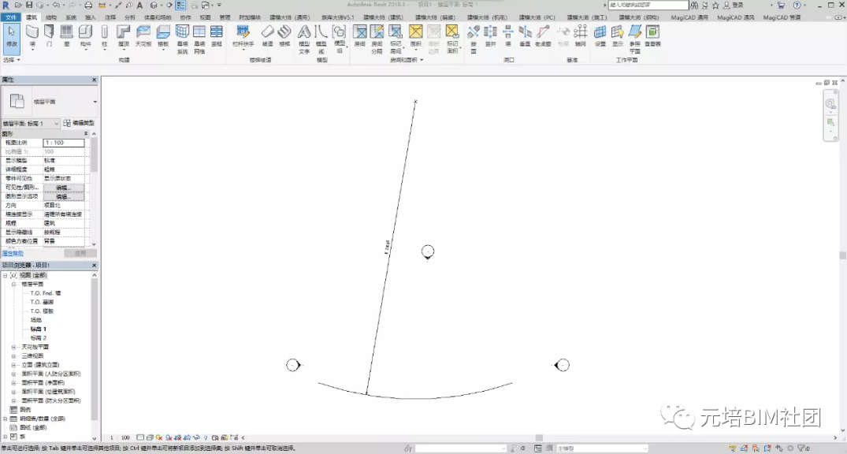Open 标高 2 floor plan view
The width and height of the screenshot is (847, 454).
pyautogui.click(x=39, y=338)
